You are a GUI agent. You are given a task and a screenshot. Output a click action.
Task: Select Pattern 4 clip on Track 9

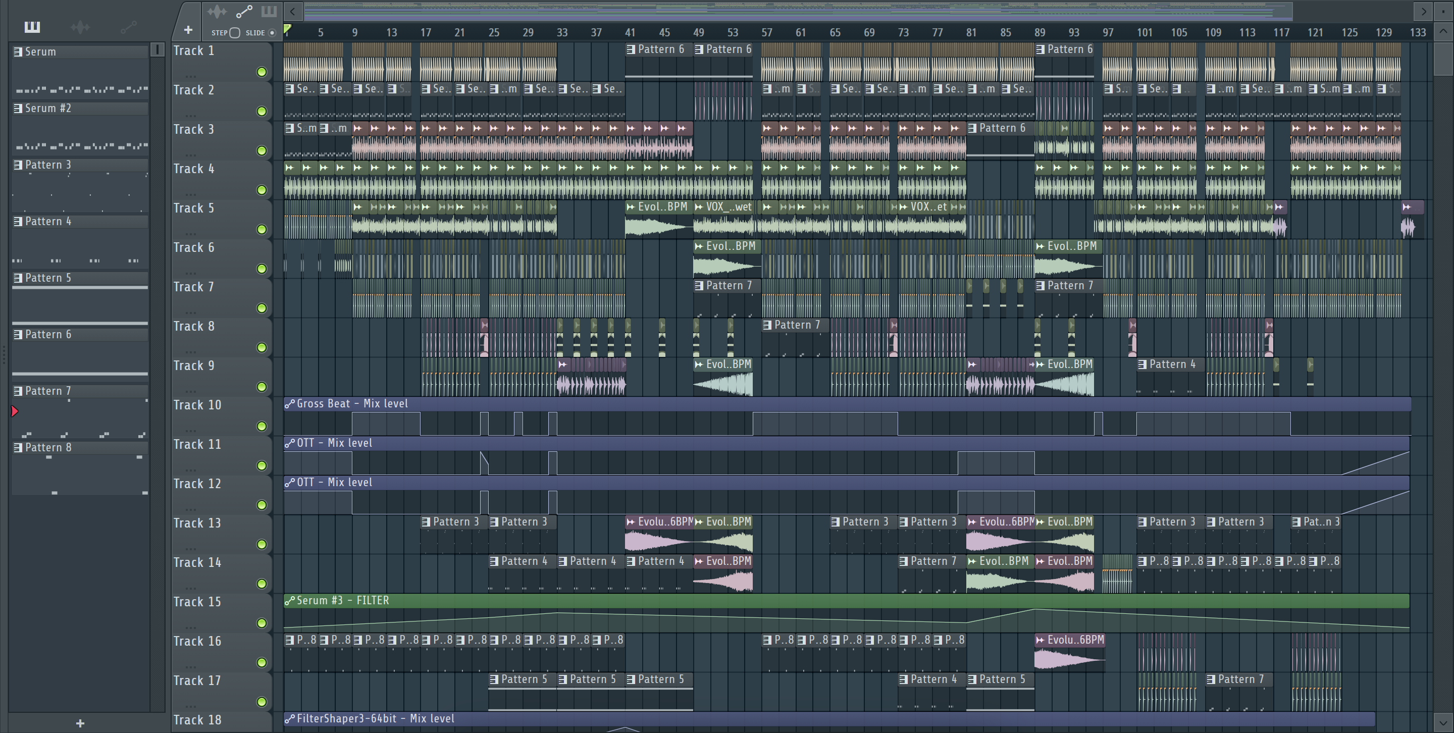(x=1170, y=378)
